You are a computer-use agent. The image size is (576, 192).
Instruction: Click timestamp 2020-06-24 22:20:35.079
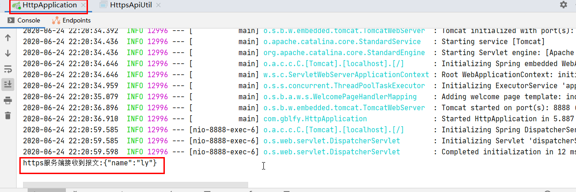click(70, 97)
